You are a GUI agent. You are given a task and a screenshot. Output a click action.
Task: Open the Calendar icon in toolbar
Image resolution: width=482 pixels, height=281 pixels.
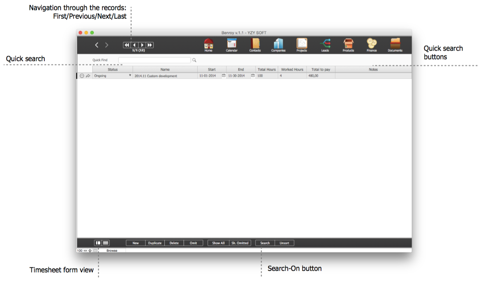click(232, 44)
